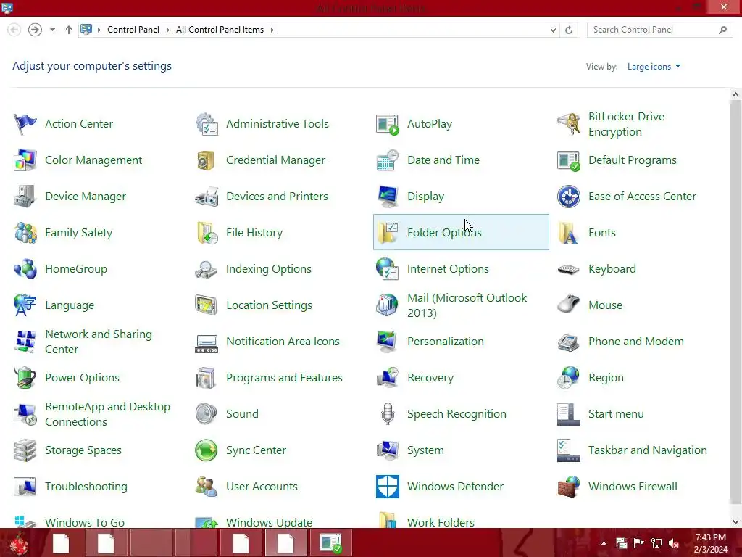Viewport: 742px width, 557px height.
Task: Open the Windows Firewall brick wall icon
Action: (569, 487)
